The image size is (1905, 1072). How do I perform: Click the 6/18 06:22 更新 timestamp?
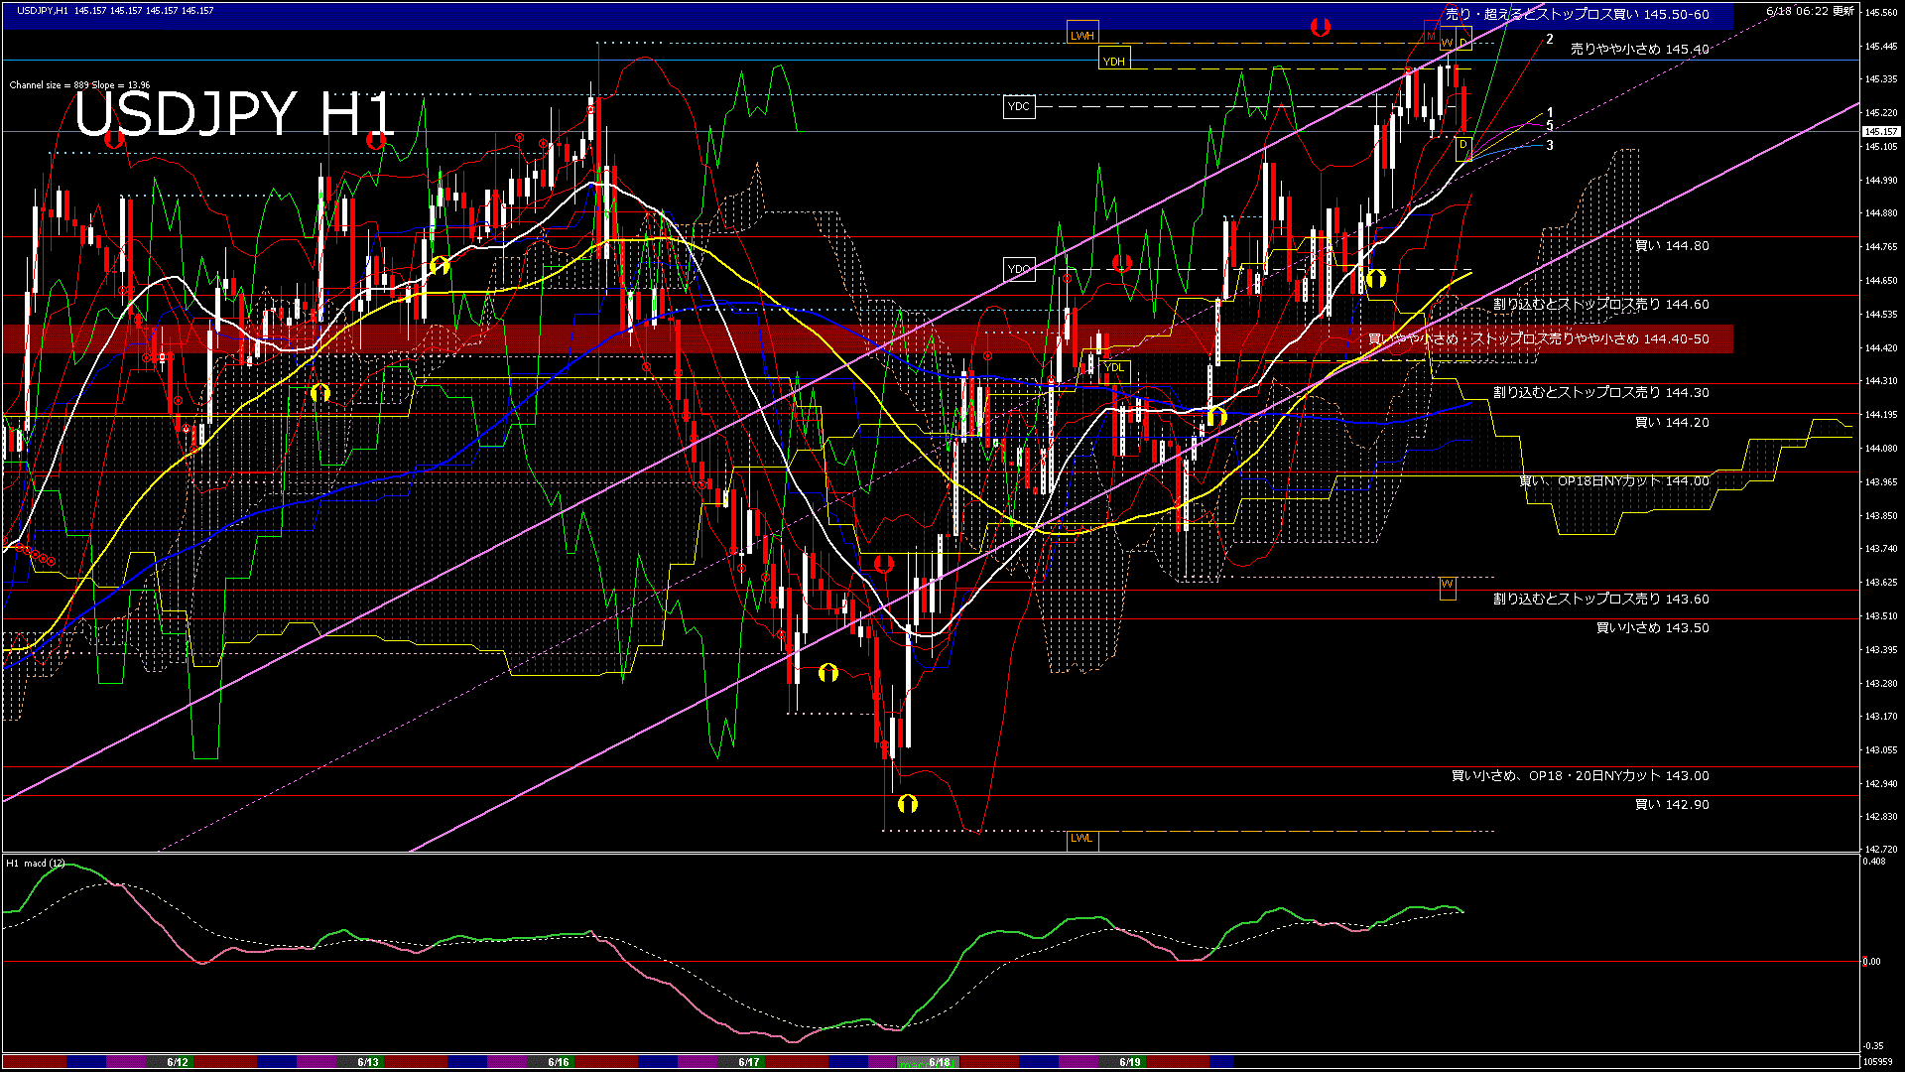tap(1810, 11)
